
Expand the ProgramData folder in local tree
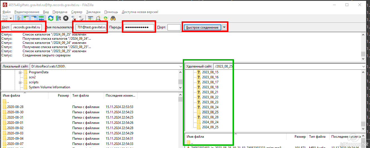(x=20, y=72)
